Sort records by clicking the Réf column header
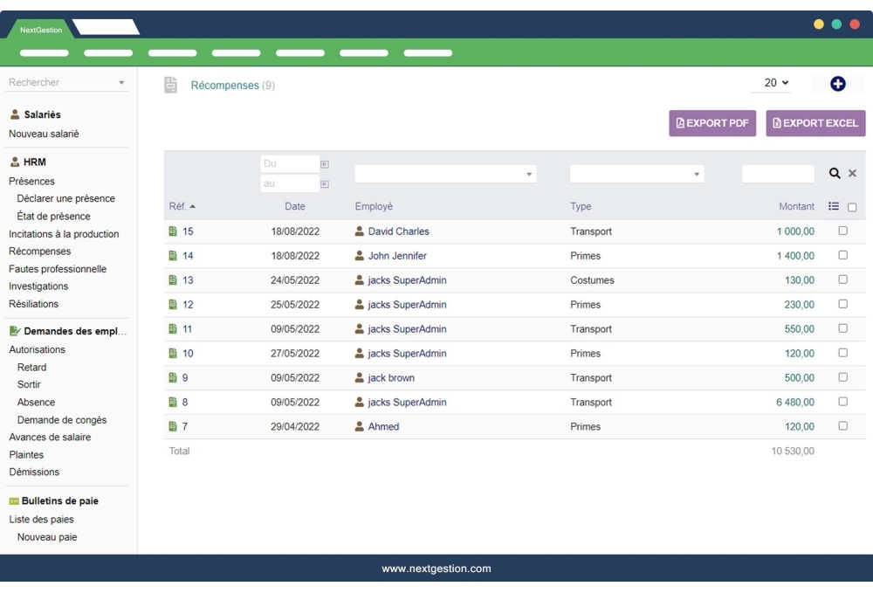Image resolution: width=873 pixels, height=593 pixels. pyautogui.click(x=178, y=205)
